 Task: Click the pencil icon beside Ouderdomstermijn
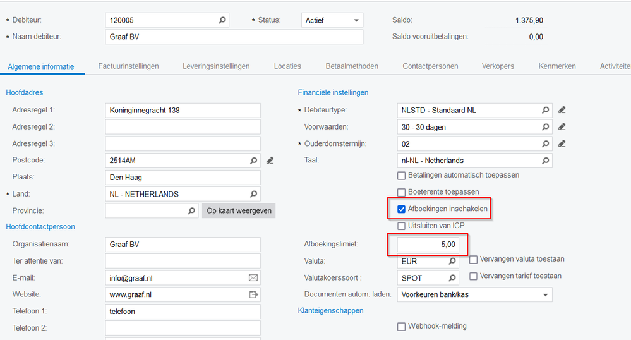tap(562, 144)
